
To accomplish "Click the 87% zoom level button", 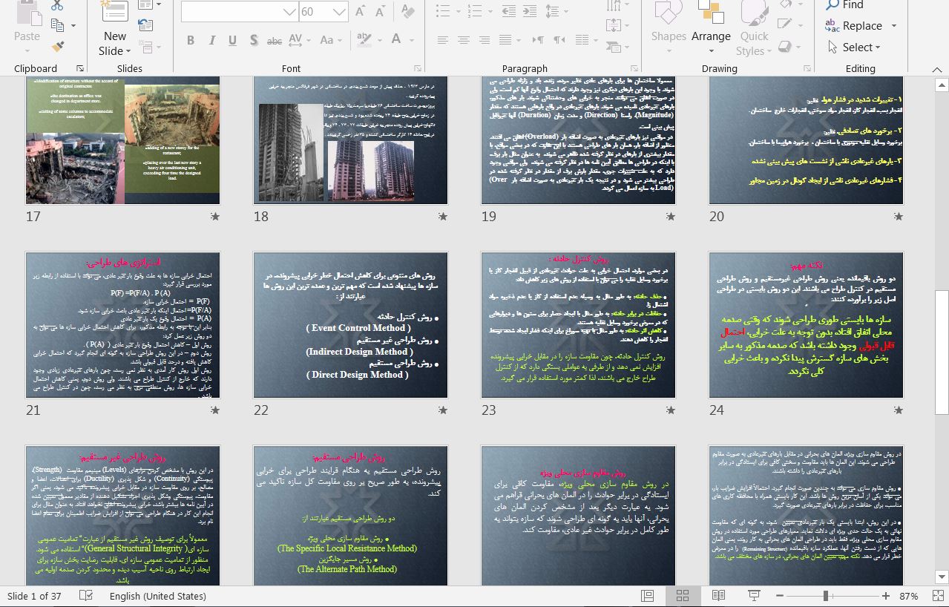I will (908, 596).
